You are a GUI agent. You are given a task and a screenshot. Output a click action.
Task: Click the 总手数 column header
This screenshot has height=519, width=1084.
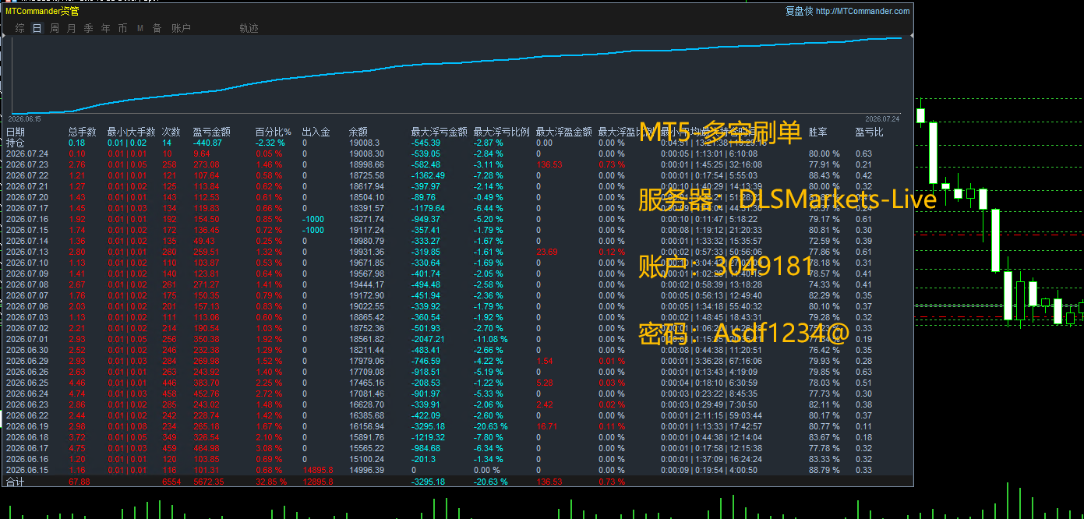point(83,132)
